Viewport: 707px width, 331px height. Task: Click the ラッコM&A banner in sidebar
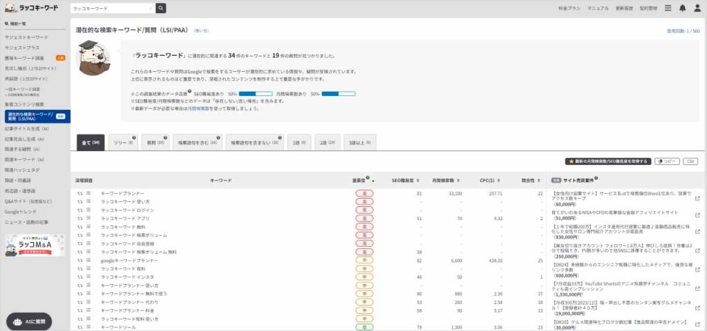tap(35, 245)
